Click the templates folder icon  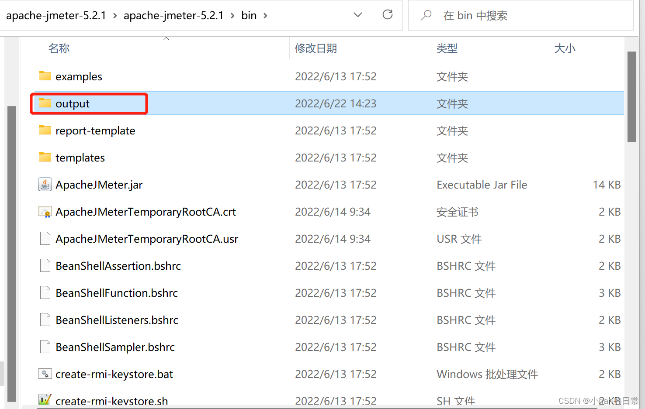[45, 157]
